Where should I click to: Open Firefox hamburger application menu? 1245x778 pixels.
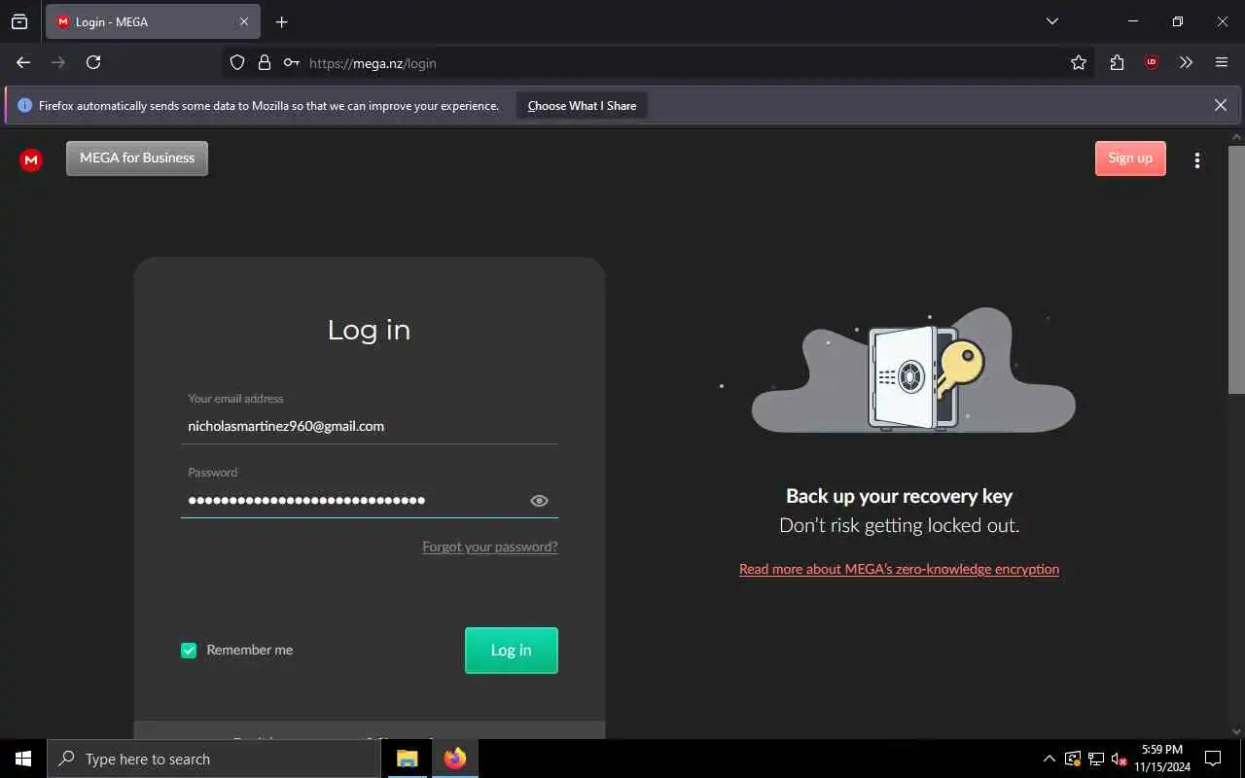(x=1222, y=62)
